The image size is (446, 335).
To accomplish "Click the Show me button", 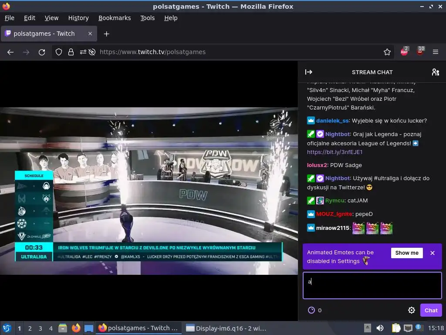I will (x=407, y=253).
